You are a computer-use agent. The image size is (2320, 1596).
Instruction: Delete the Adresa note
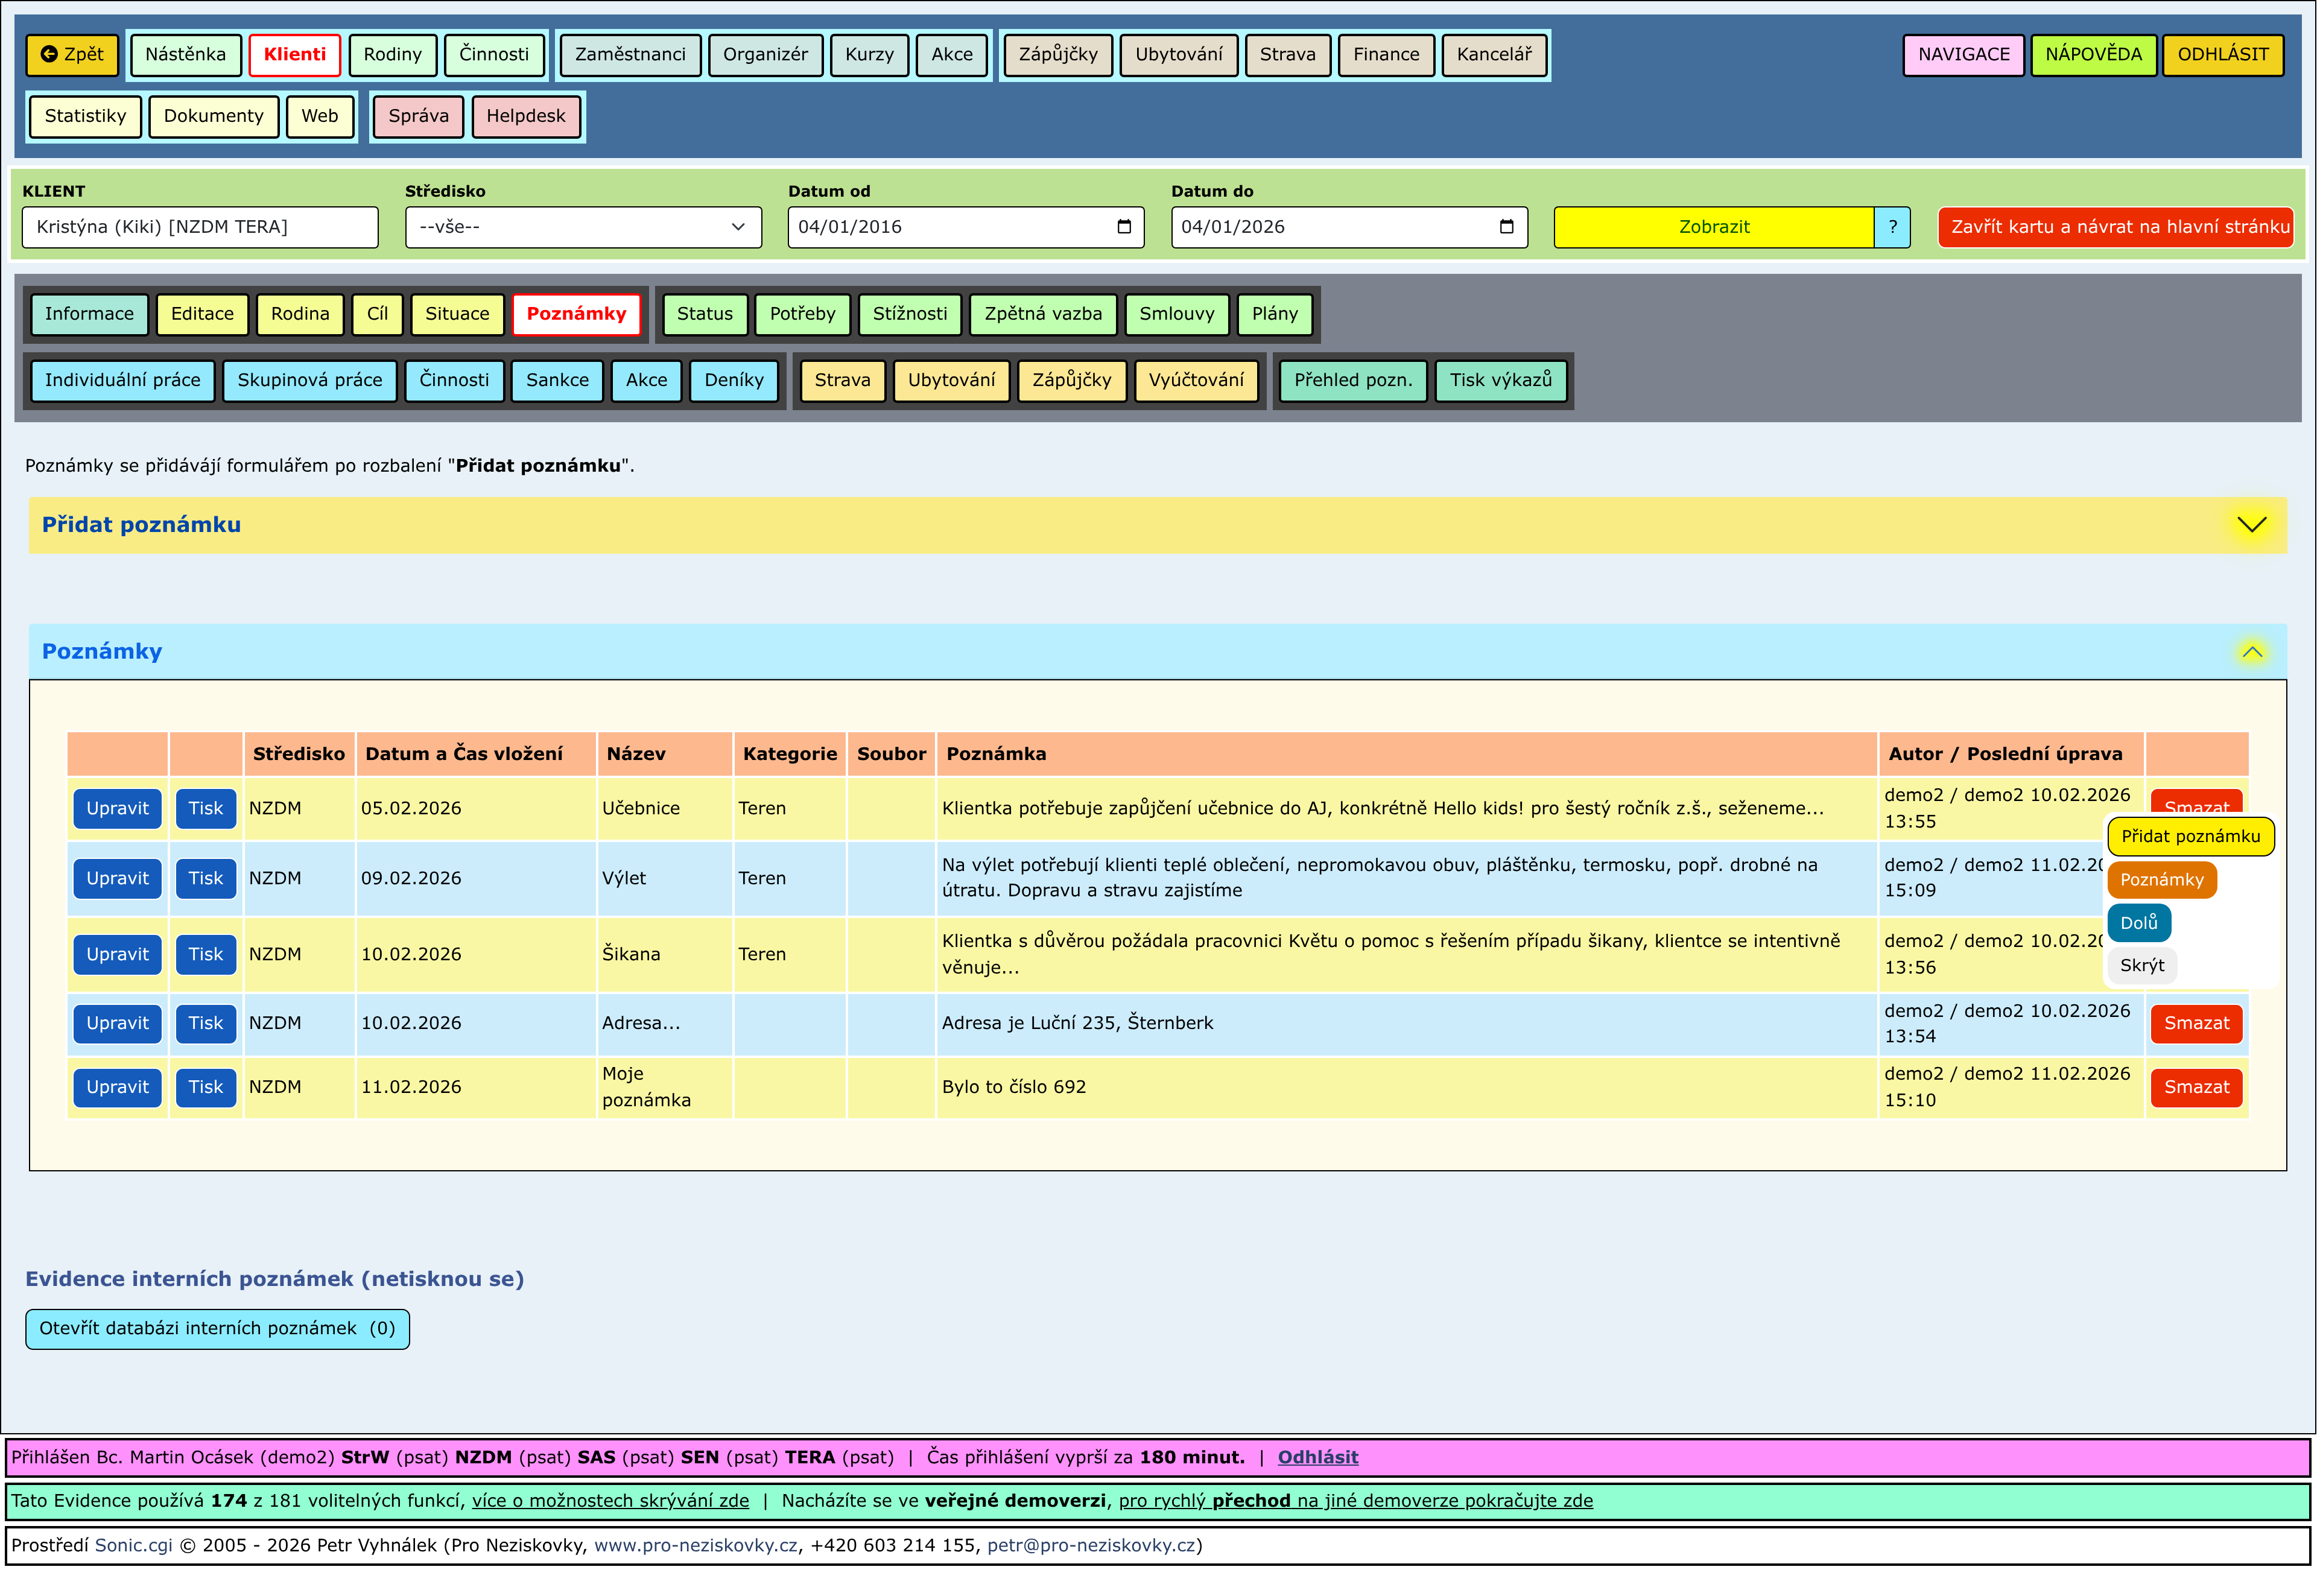(2196, 1024)
